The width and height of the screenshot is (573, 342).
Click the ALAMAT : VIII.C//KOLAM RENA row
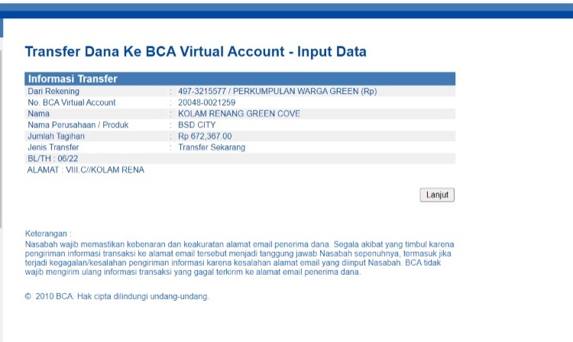pos(86,169)
